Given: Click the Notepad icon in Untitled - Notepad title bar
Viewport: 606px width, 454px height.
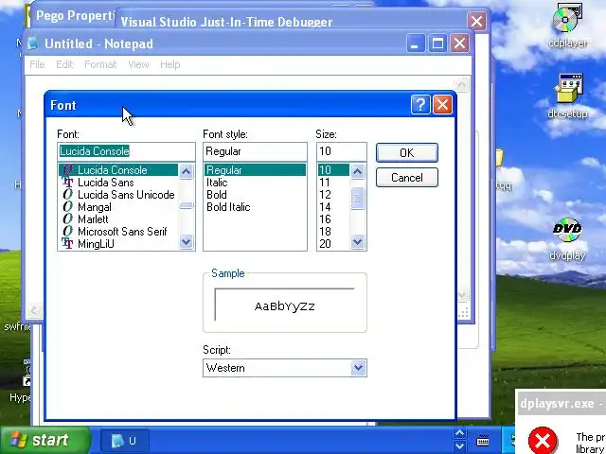Looking at the screenshot, I should [33, 44].
